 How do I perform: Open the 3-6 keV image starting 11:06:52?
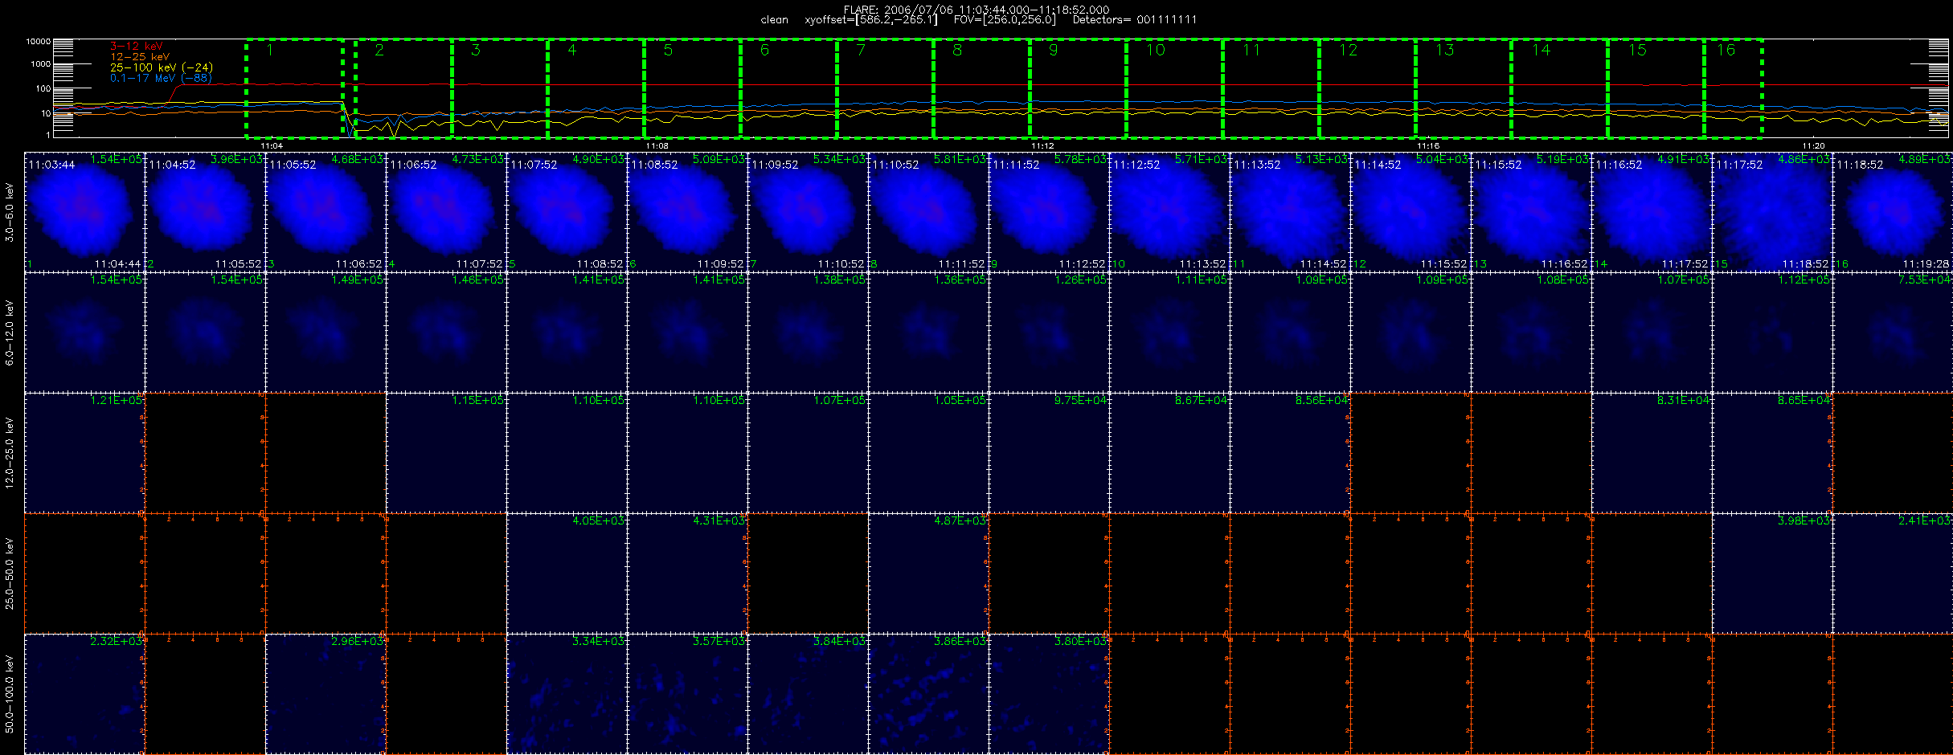(446, 212)
